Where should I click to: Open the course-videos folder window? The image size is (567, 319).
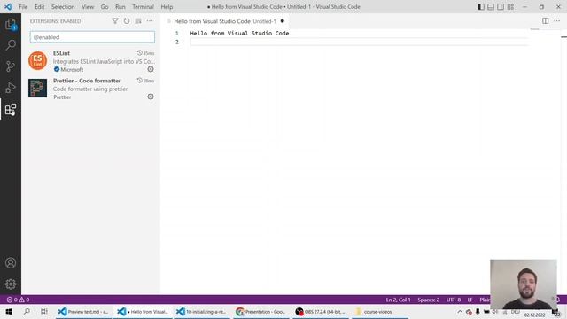(380, 312)
